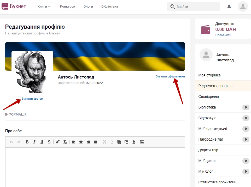Open Сповіщення in sidebar
The image size is (251, 187).
pos(223,96)
